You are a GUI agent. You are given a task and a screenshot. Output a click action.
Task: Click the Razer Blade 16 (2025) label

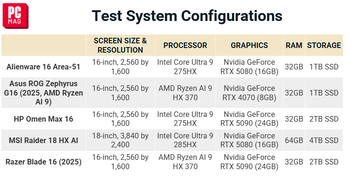pos(43,162)
